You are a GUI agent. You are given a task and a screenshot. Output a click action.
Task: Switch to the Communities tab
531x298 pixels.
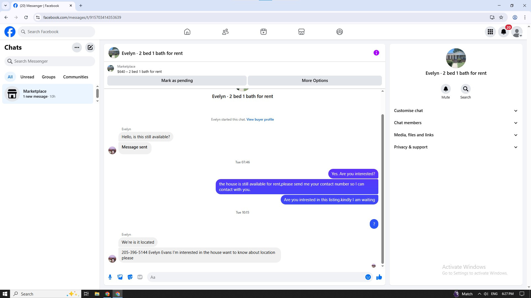[76, 77]
